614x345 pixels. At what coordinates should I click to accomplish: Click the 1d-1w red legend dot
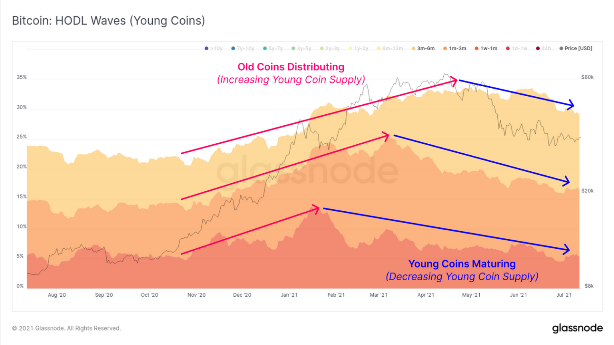click(x=508, y=48)
